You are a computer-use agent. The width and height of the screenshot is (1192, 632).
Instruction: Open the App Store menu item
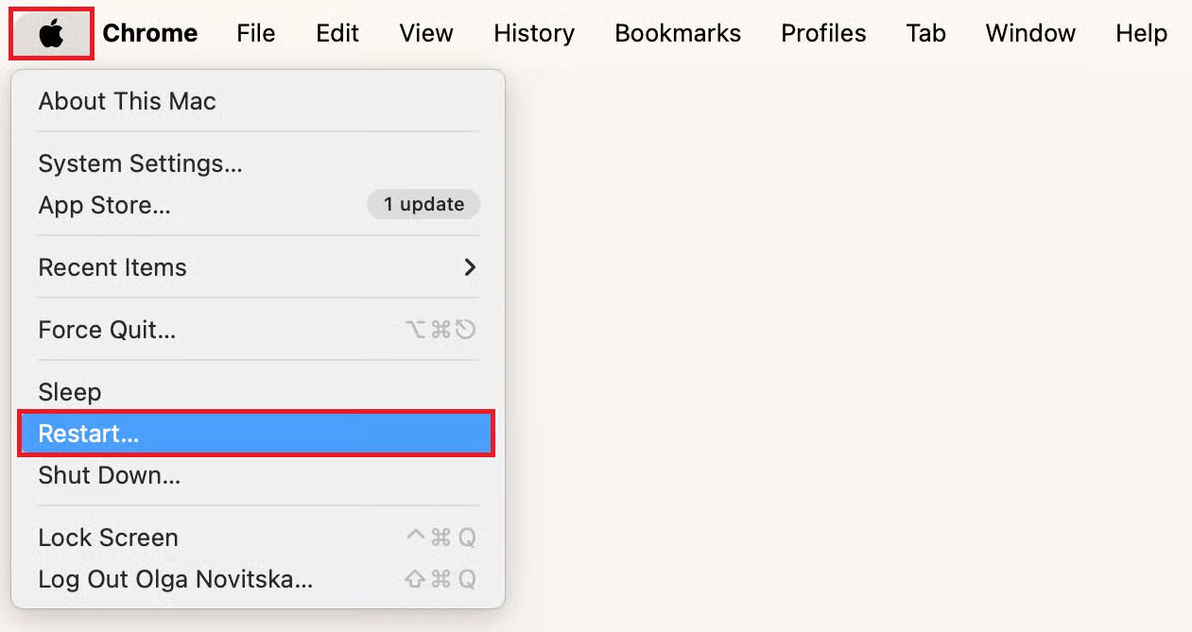(104, 205)
